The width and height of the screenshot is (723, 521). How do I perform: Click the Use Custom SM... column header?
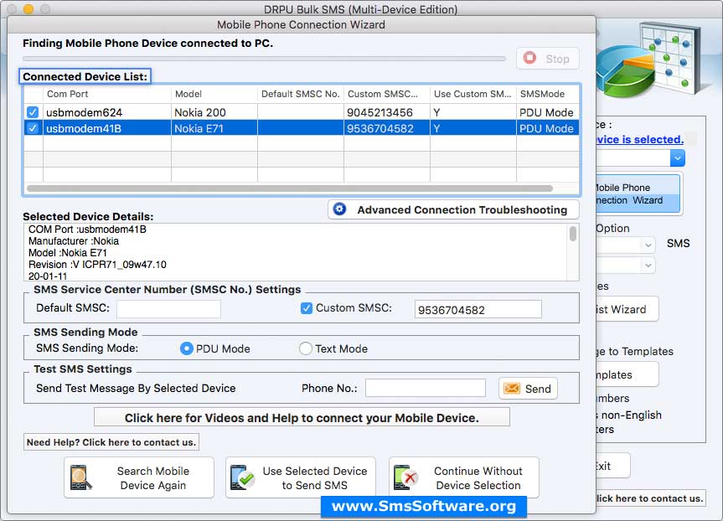pyautogui.click(x=473, y=94)
